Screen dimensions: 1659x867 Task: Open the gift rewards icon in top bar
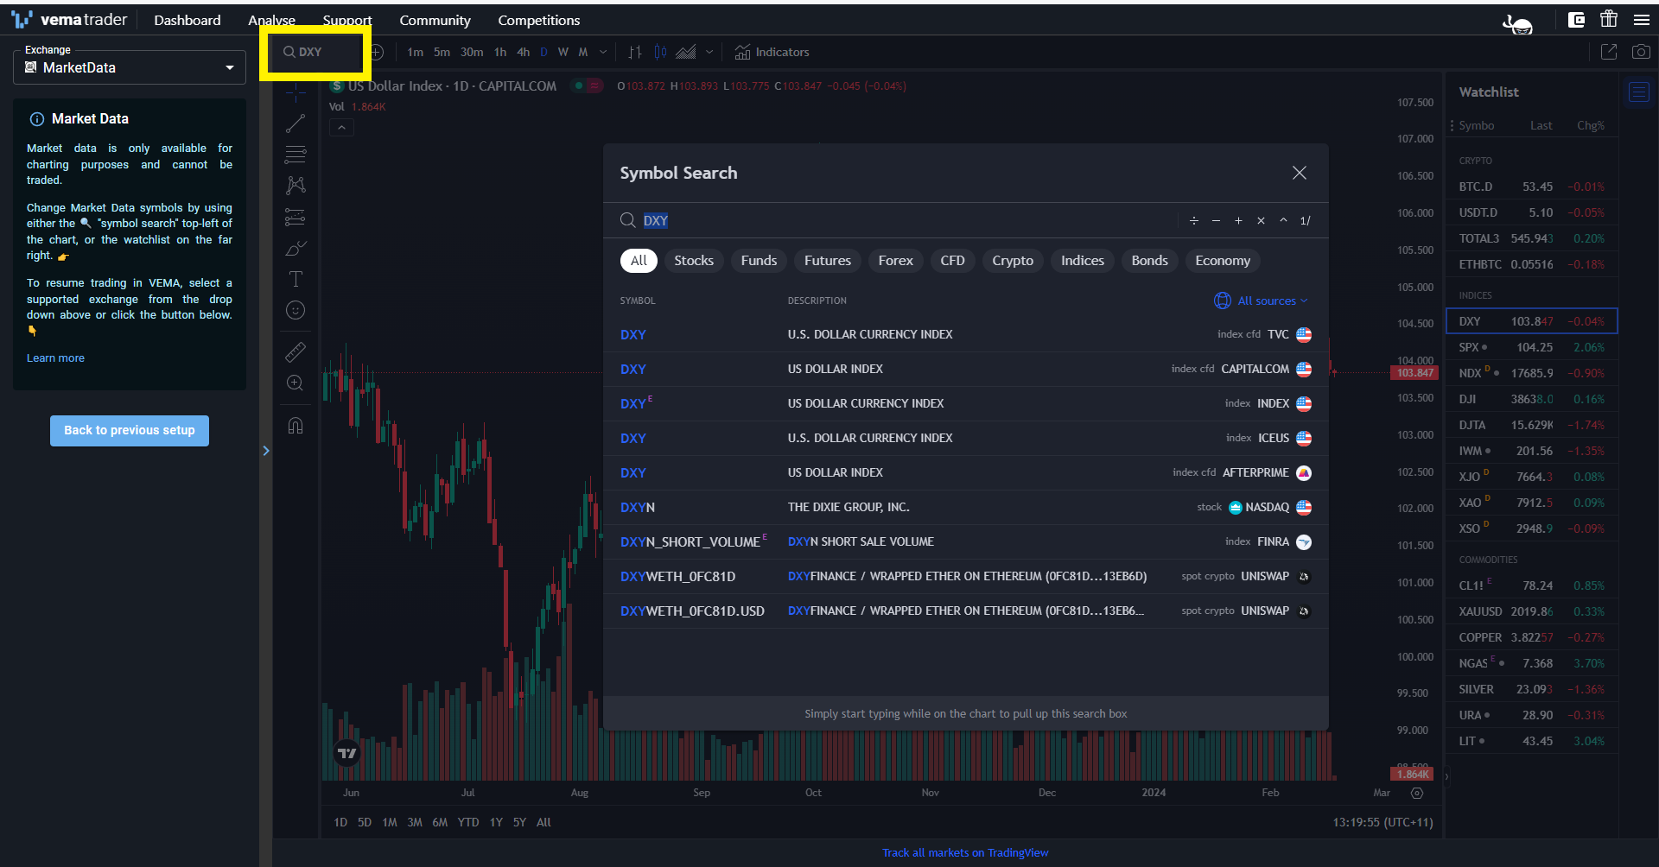(x=1609, y=19)
